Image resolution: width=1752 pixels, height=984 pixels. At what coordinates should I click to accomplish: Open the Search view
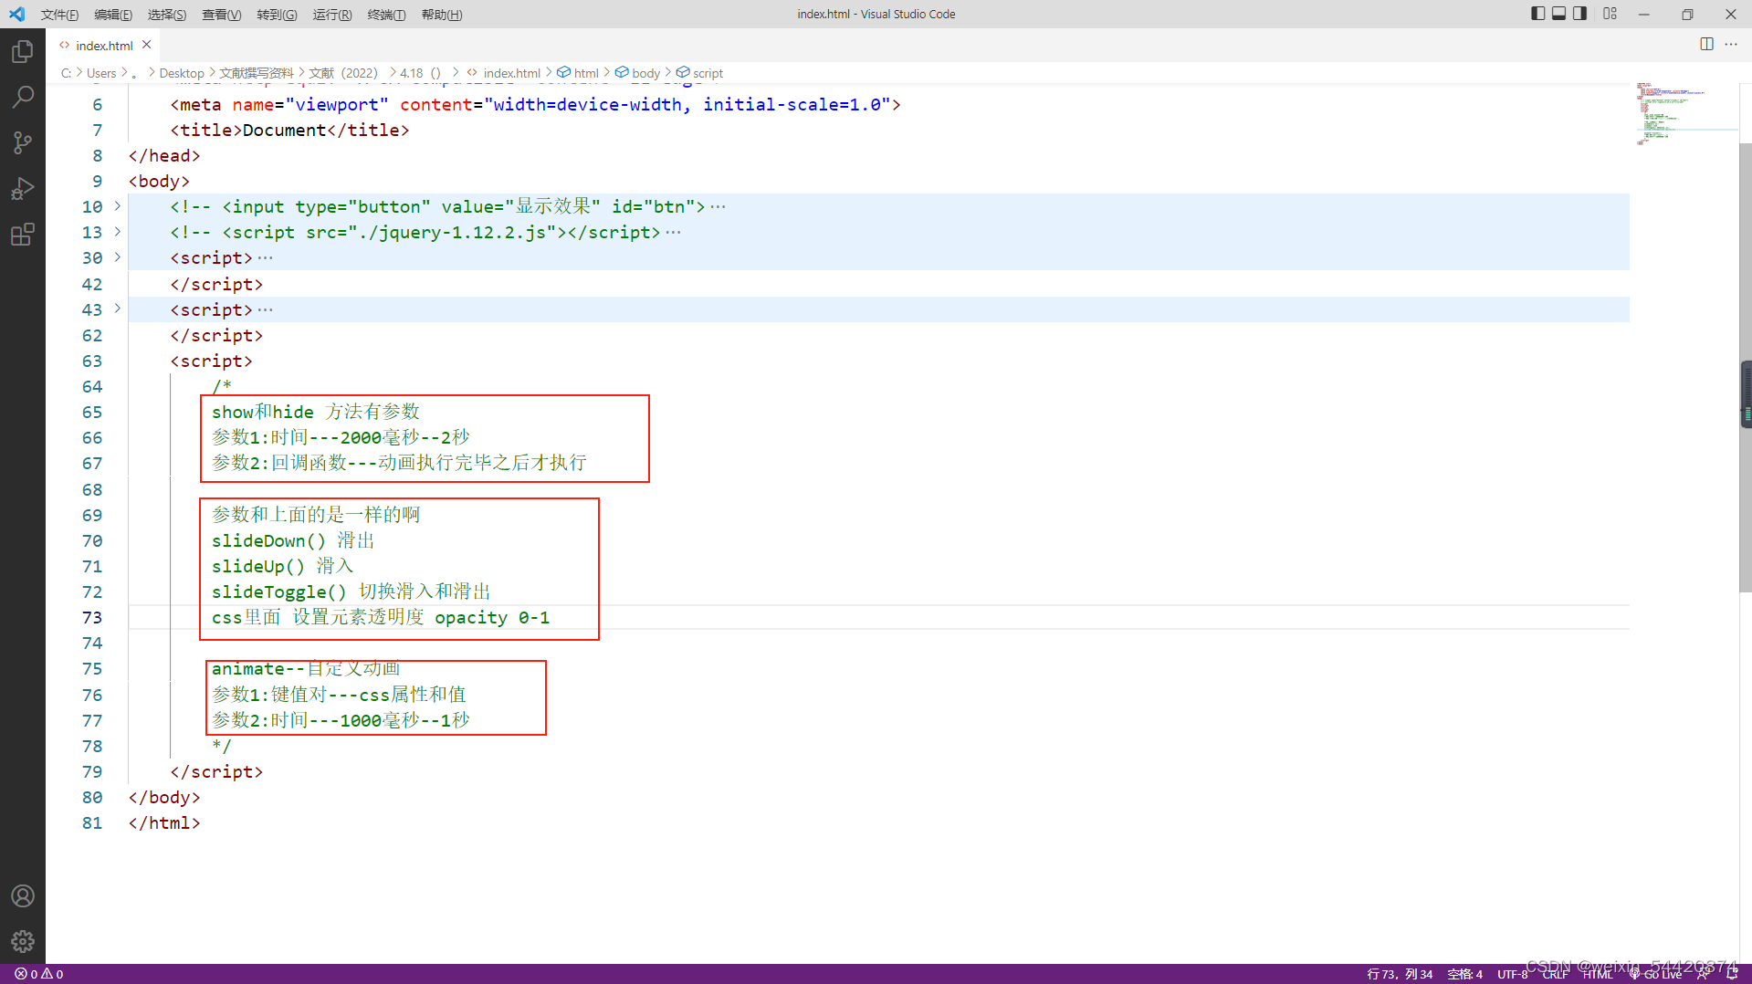[x=22, y=97]
